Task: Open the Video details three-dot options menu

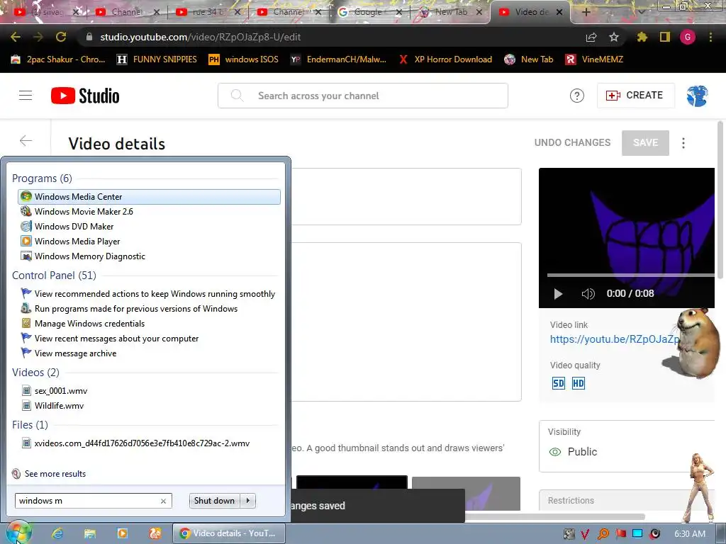Action: click(x=683, y=143)
